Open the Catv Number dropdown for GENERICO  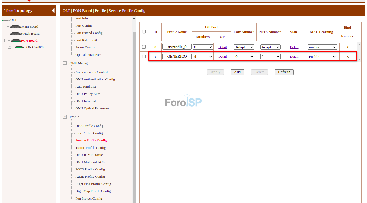click(x=244, y=56)
